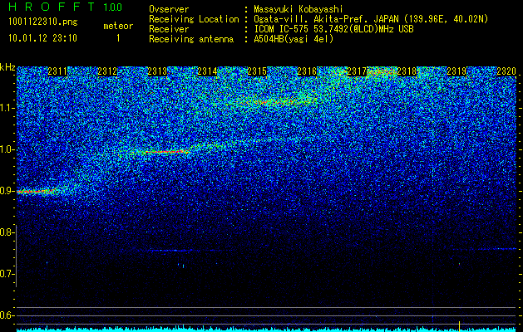523x332 pixels.
Task: Click the 0.6 frequency axis label
Action: (7, 315)
